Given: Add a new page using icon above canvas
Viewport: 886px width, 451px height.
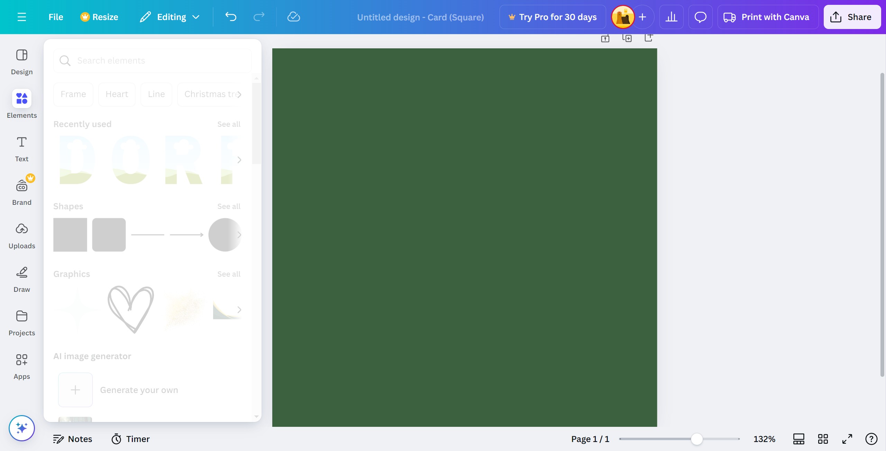Looking at the screenshot, I should (x=649, y=38).
